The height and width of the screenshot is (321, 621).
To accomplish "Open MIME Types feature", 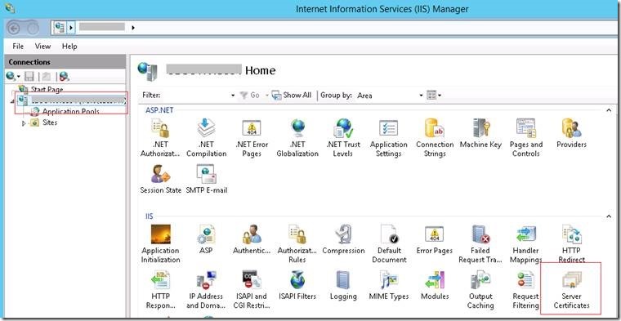I will click(x=389, y=285).
